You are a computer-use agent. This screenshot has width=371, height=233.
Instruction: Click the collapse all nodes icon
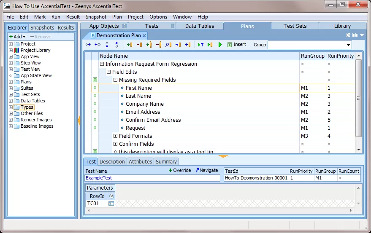click(159, 44)
